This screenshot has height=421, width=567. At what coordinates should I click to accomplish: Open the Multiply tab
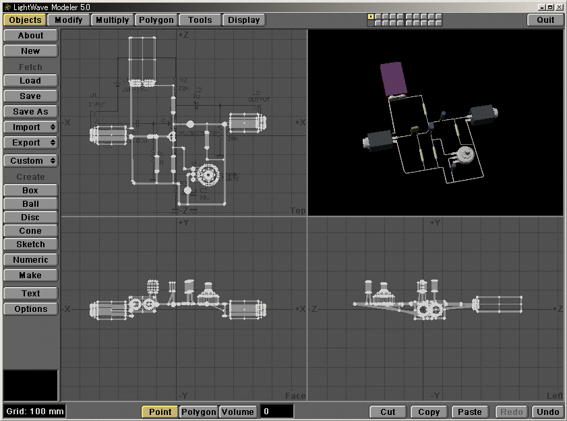click(x=112, y=20)
